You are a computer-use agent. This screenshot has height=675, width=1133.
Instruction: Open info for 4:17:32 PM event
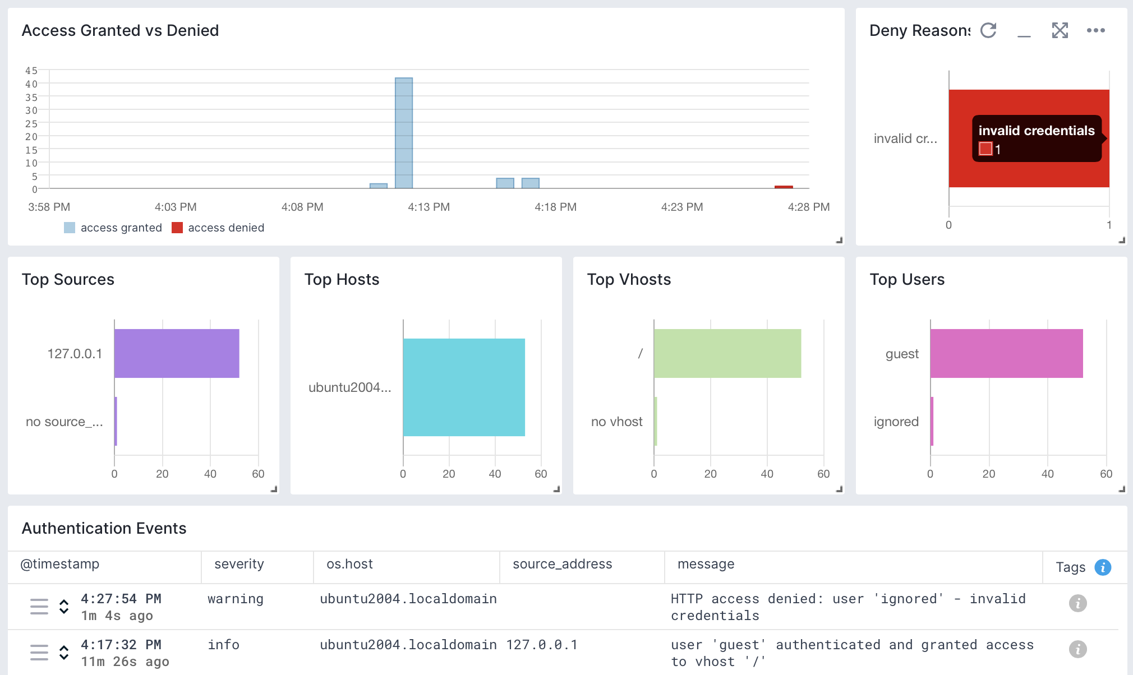tap(1077, 649)
